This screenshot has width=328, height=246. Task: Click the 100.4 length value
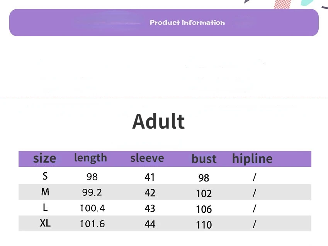[x=92, y=208]
